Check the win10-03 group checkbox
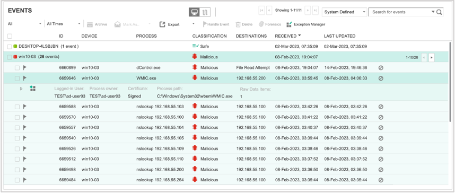 [x=10, y=57]
